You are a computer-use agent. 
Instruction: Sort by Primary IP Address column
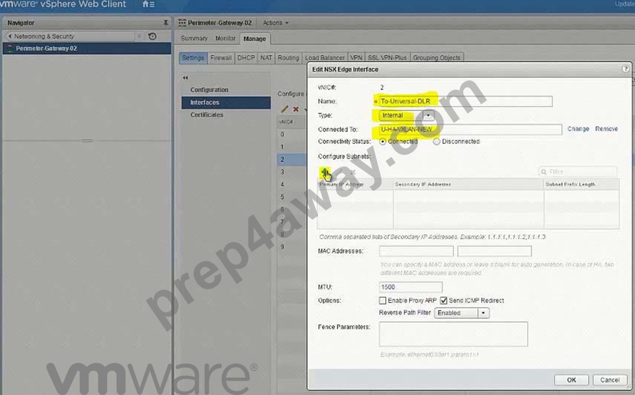(x=355, y=185)
